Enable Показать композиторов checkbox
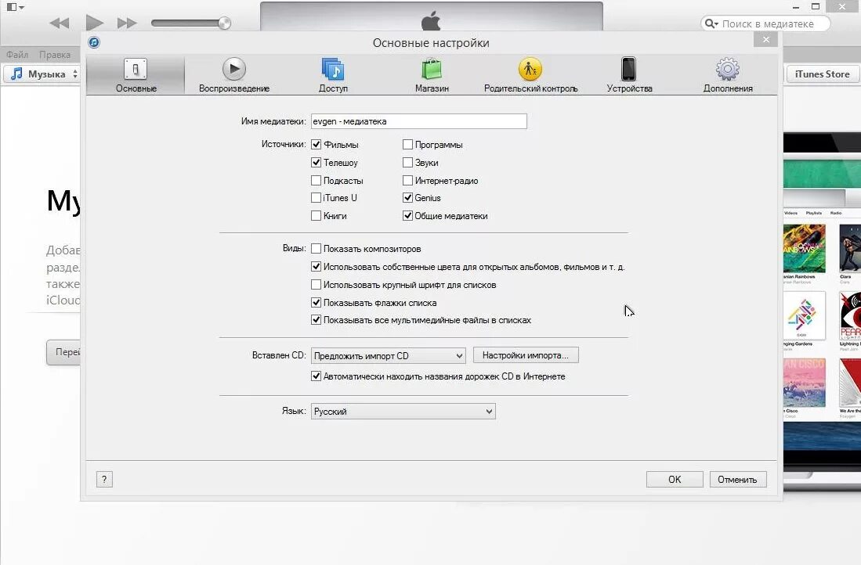Image resolution: width=861 pixels, height=565 pixels. coord(316,249)
